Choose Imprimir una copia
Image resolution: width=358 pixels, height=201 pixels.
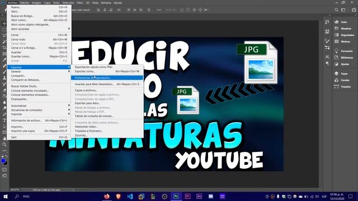pyautogui.click(x=39, y=131)
